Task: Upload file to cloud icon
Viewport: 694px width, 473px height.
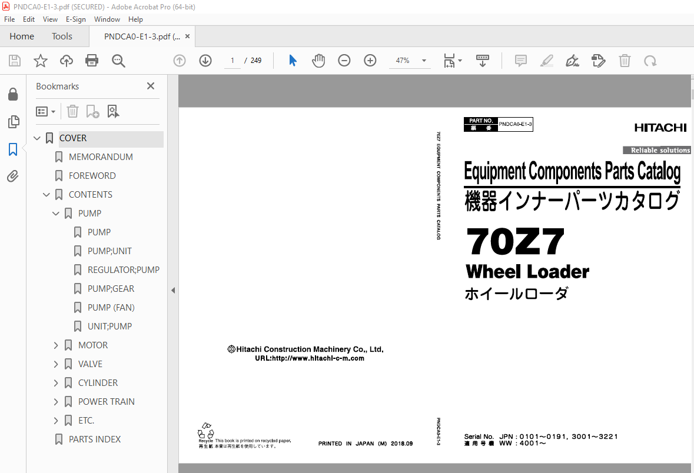Action: pyautogui.click(x=67, y=61)
